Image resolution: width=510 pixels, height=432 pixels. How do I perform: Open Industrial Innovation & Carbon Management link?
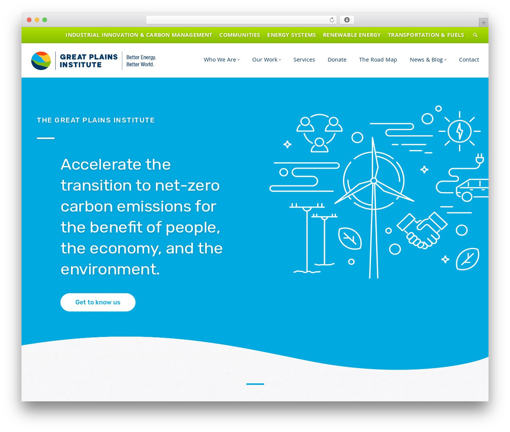[139, 35]
